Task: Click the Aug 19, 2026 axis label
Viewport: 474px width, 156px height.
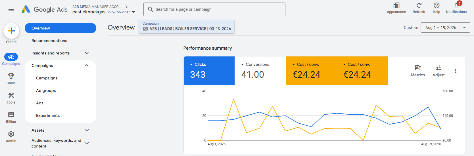Action: 431,144
